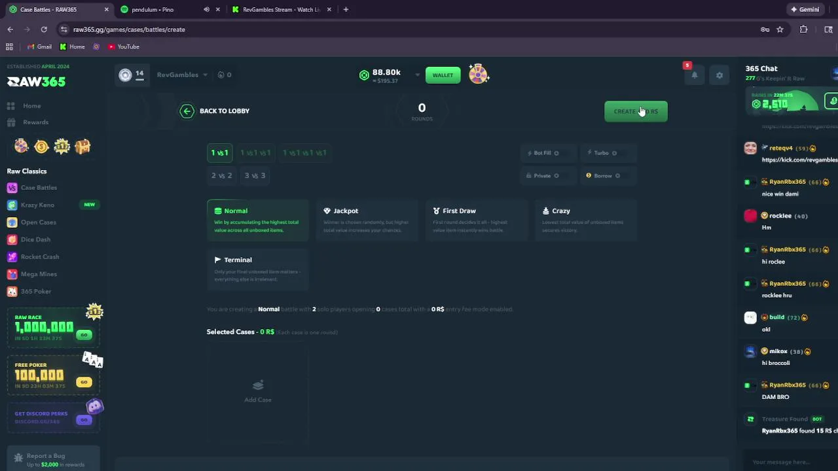
Task: Click the Rewards gift icon
Action: 10,122
